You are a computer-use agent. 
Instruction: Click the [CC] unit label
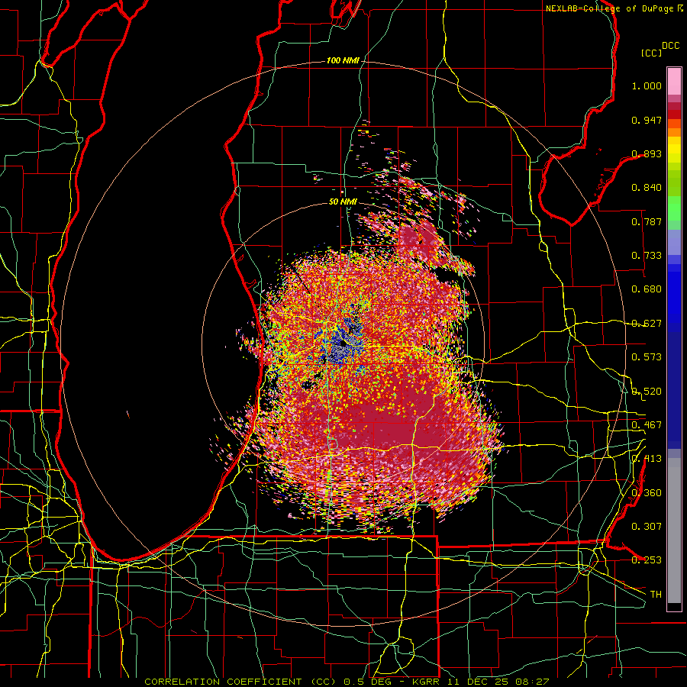point(652,53)
